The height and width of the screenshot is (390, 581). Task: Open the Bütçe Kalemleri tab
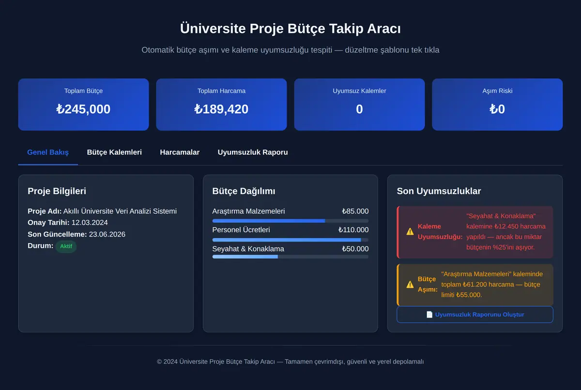click(x=114, y=152)
